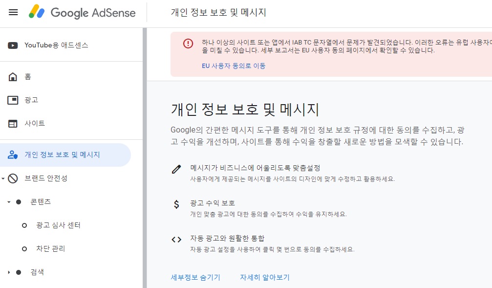The width and height of the screenshot is (492, 288).
Task: Click 자세히 알아보기 link
Action: point(264,278)
